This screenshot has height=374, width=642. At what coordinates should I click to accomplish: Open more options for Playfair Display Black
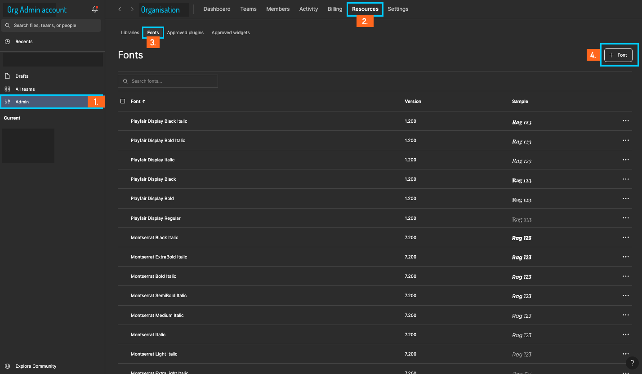click(x=625, y=179)
